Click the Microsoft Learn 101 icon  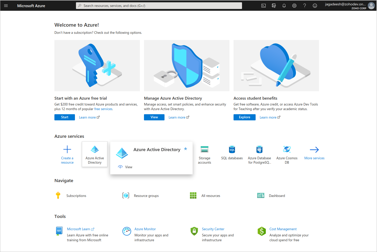coord(59,231)
